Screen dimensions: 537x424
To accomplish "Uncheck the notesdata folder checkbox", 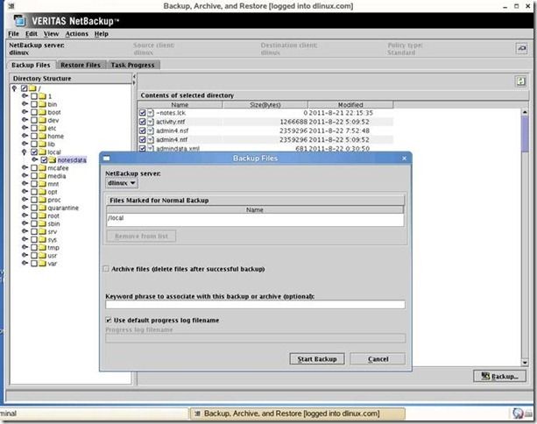I will [44, 160].
